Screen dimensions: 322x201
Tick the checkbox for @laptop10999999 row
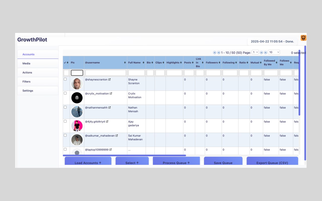point(65,149)
